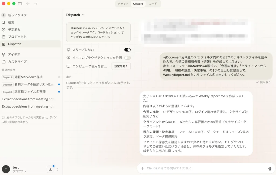Image resolution: width=276 pixels, height=175 pixels.
Task: Open the back navigation arrow
Action: (x=28, y=4)
